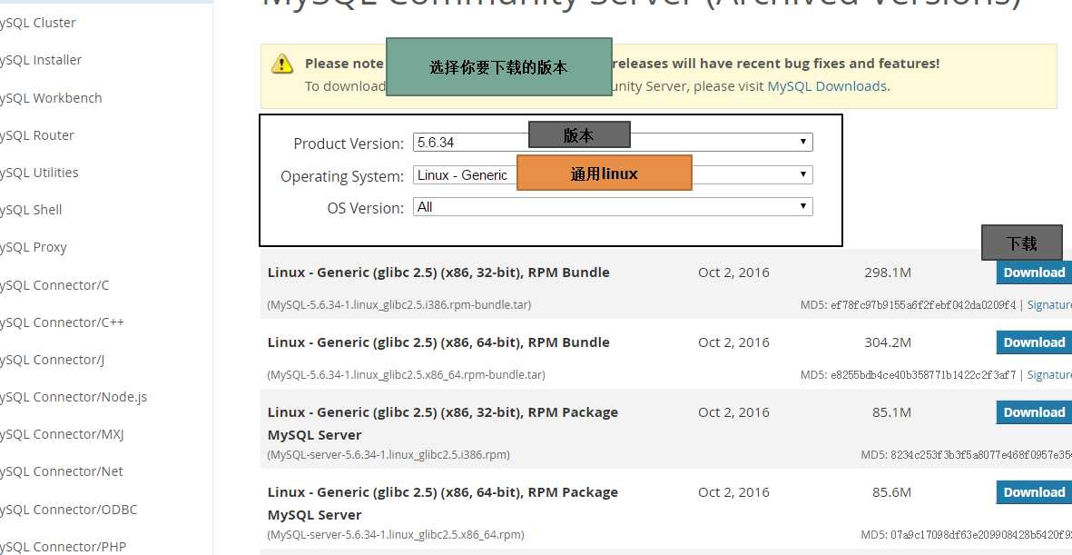This screenshot has height=555, width=1072.
Task: Download the 64-bit RPM Bundle
Action: (x=1033, y=342)
